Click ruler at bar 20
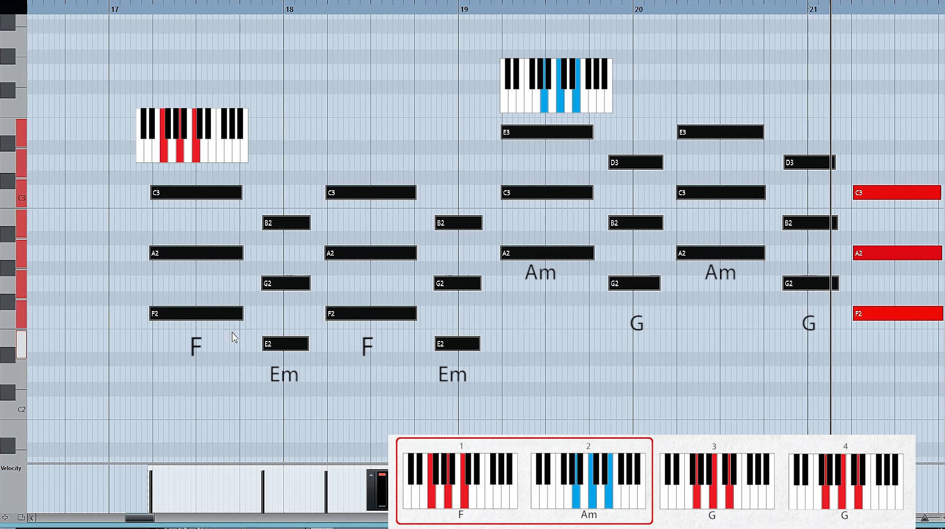The image size is (945, 529). tap(639, 9)
